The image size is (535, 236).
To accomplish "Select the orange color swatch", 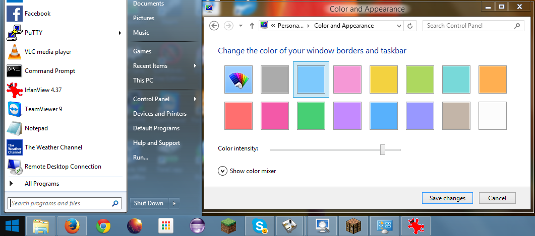I will pos(492,80).
